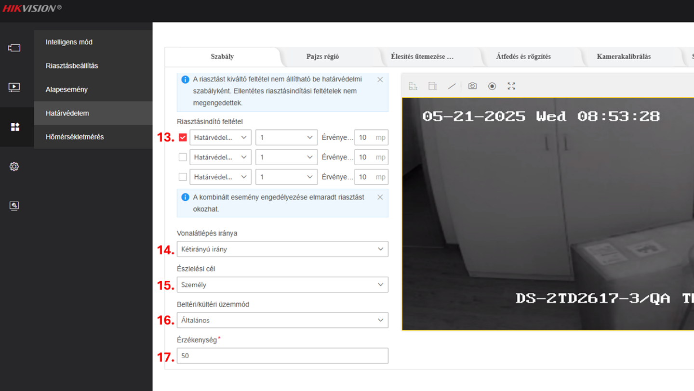Open the Élesítés ütemezése tab

pyautogui.click(x=422, y=56)
